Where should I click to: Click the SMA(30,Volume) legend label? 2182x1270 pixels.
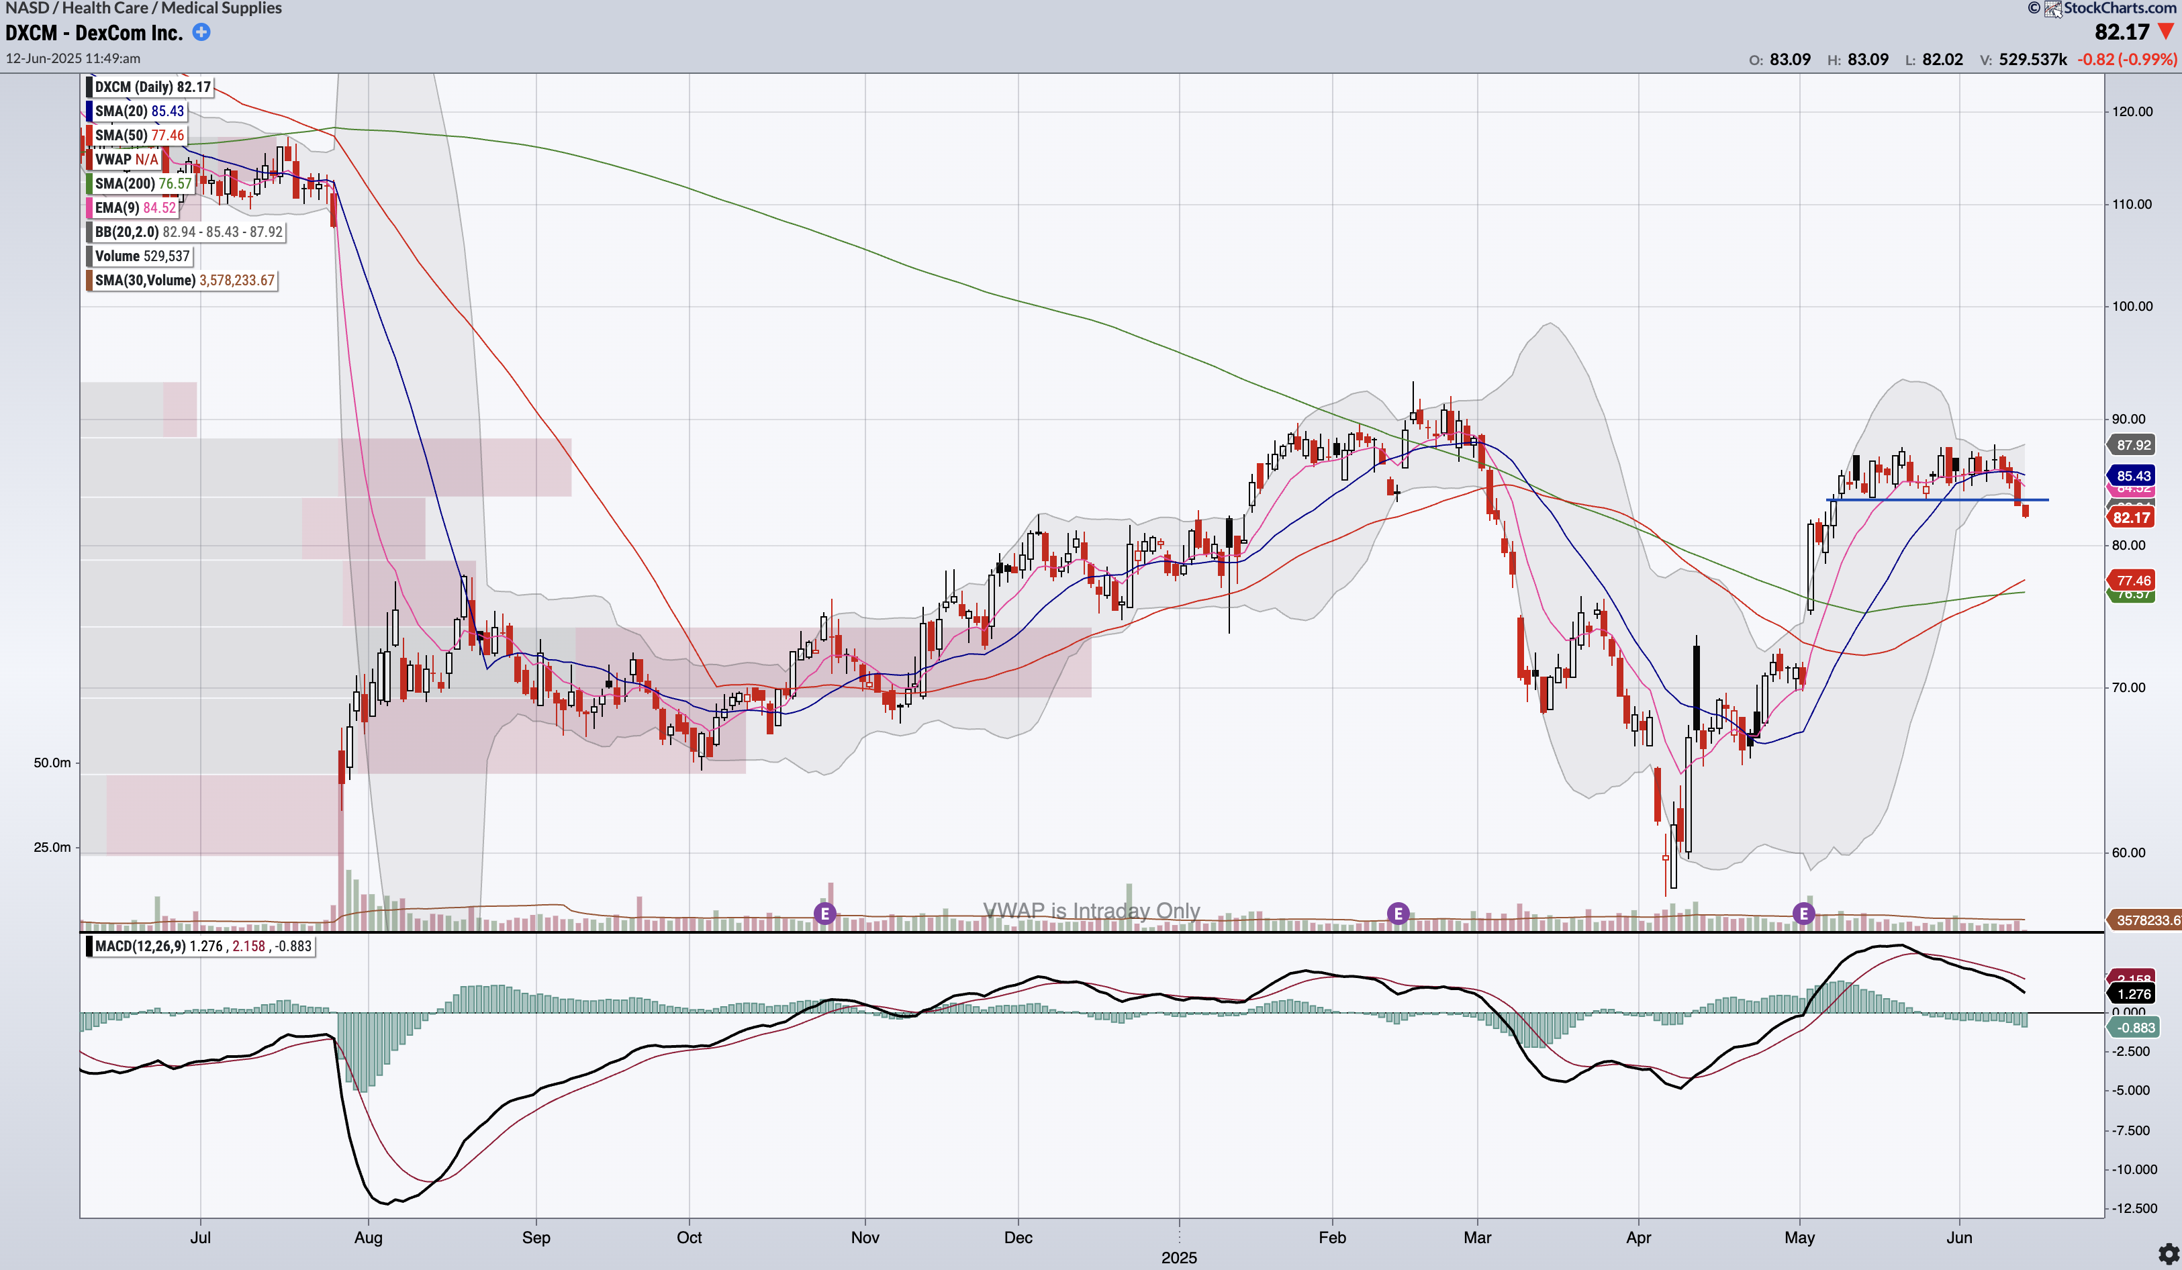tap(146, 281)
